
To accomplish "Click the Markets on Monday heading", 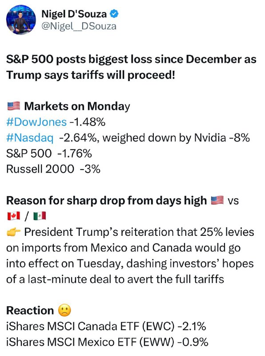I will click(77, 106).
